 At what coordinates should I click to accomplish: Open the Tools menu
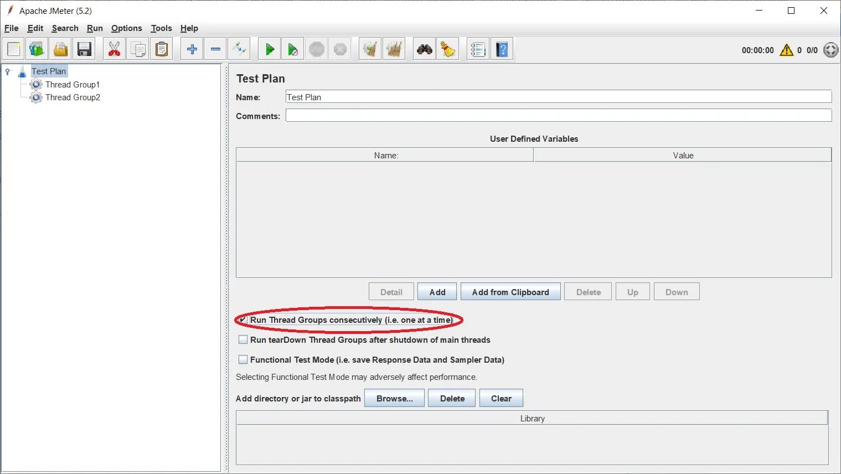(x=161, y=28)
